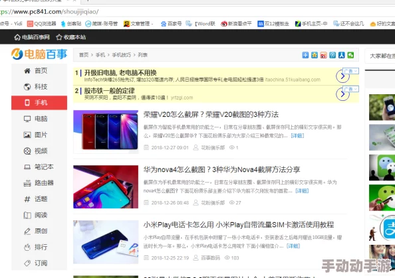Screen dimensions: 395x278
Task: Open ad title 升级旧电脑, 老电脑不用换
Action: point(120,73)
